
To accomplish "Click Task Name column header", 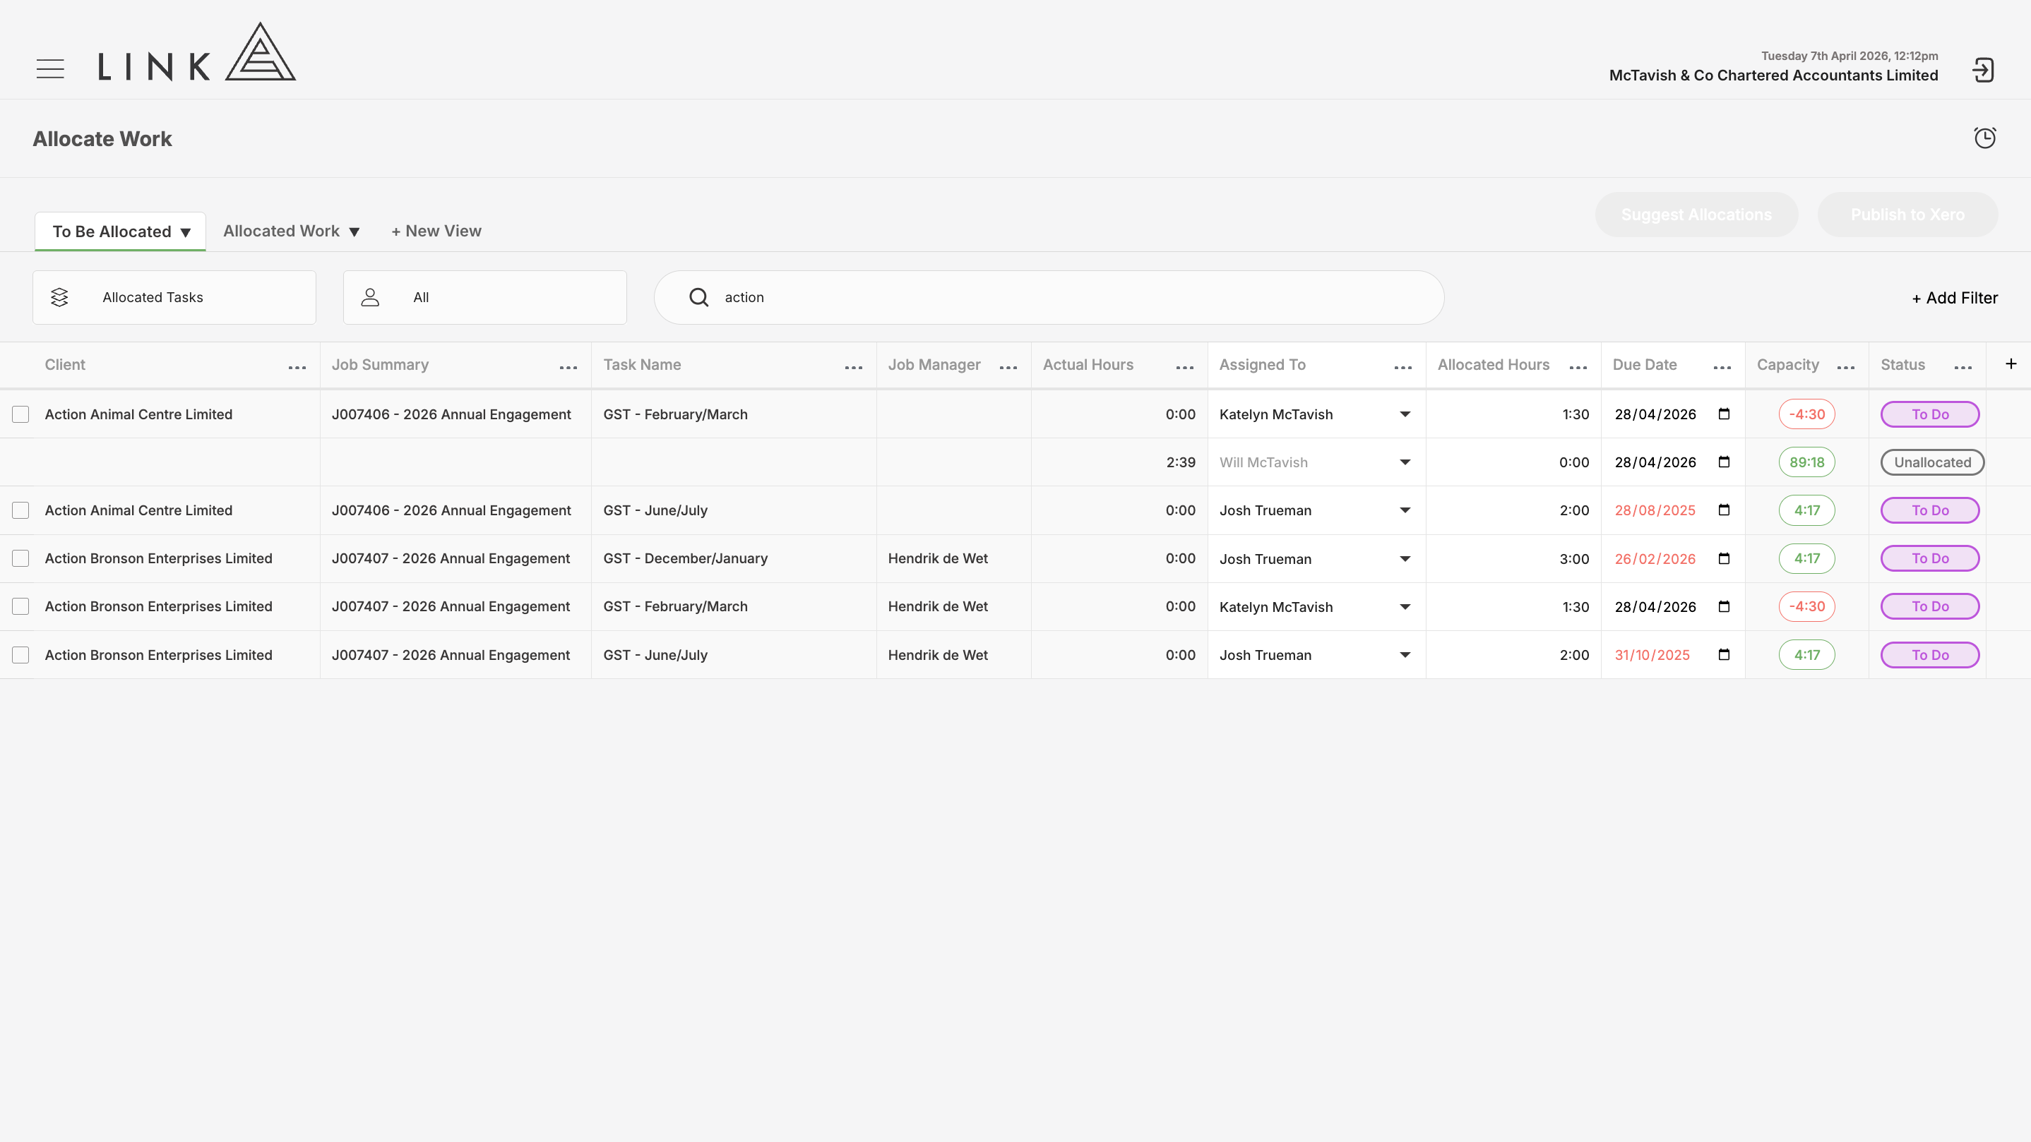I will coord(642,365).
